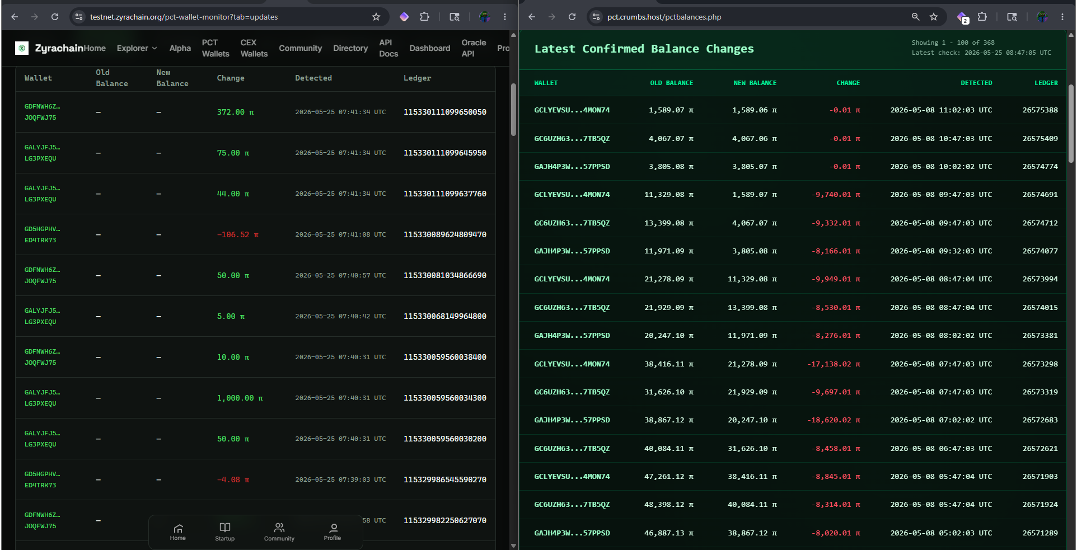
Task: Click the WALLET column header in right table
Action: click(546, 83)
